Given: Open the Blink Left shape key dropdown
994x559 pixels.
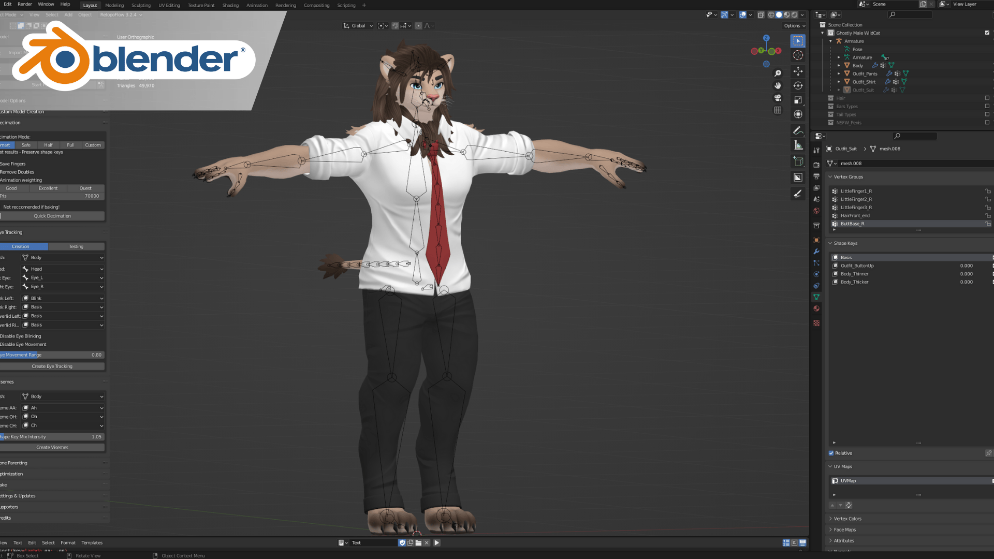Looking at the screenshot, I should pos(63,299).
